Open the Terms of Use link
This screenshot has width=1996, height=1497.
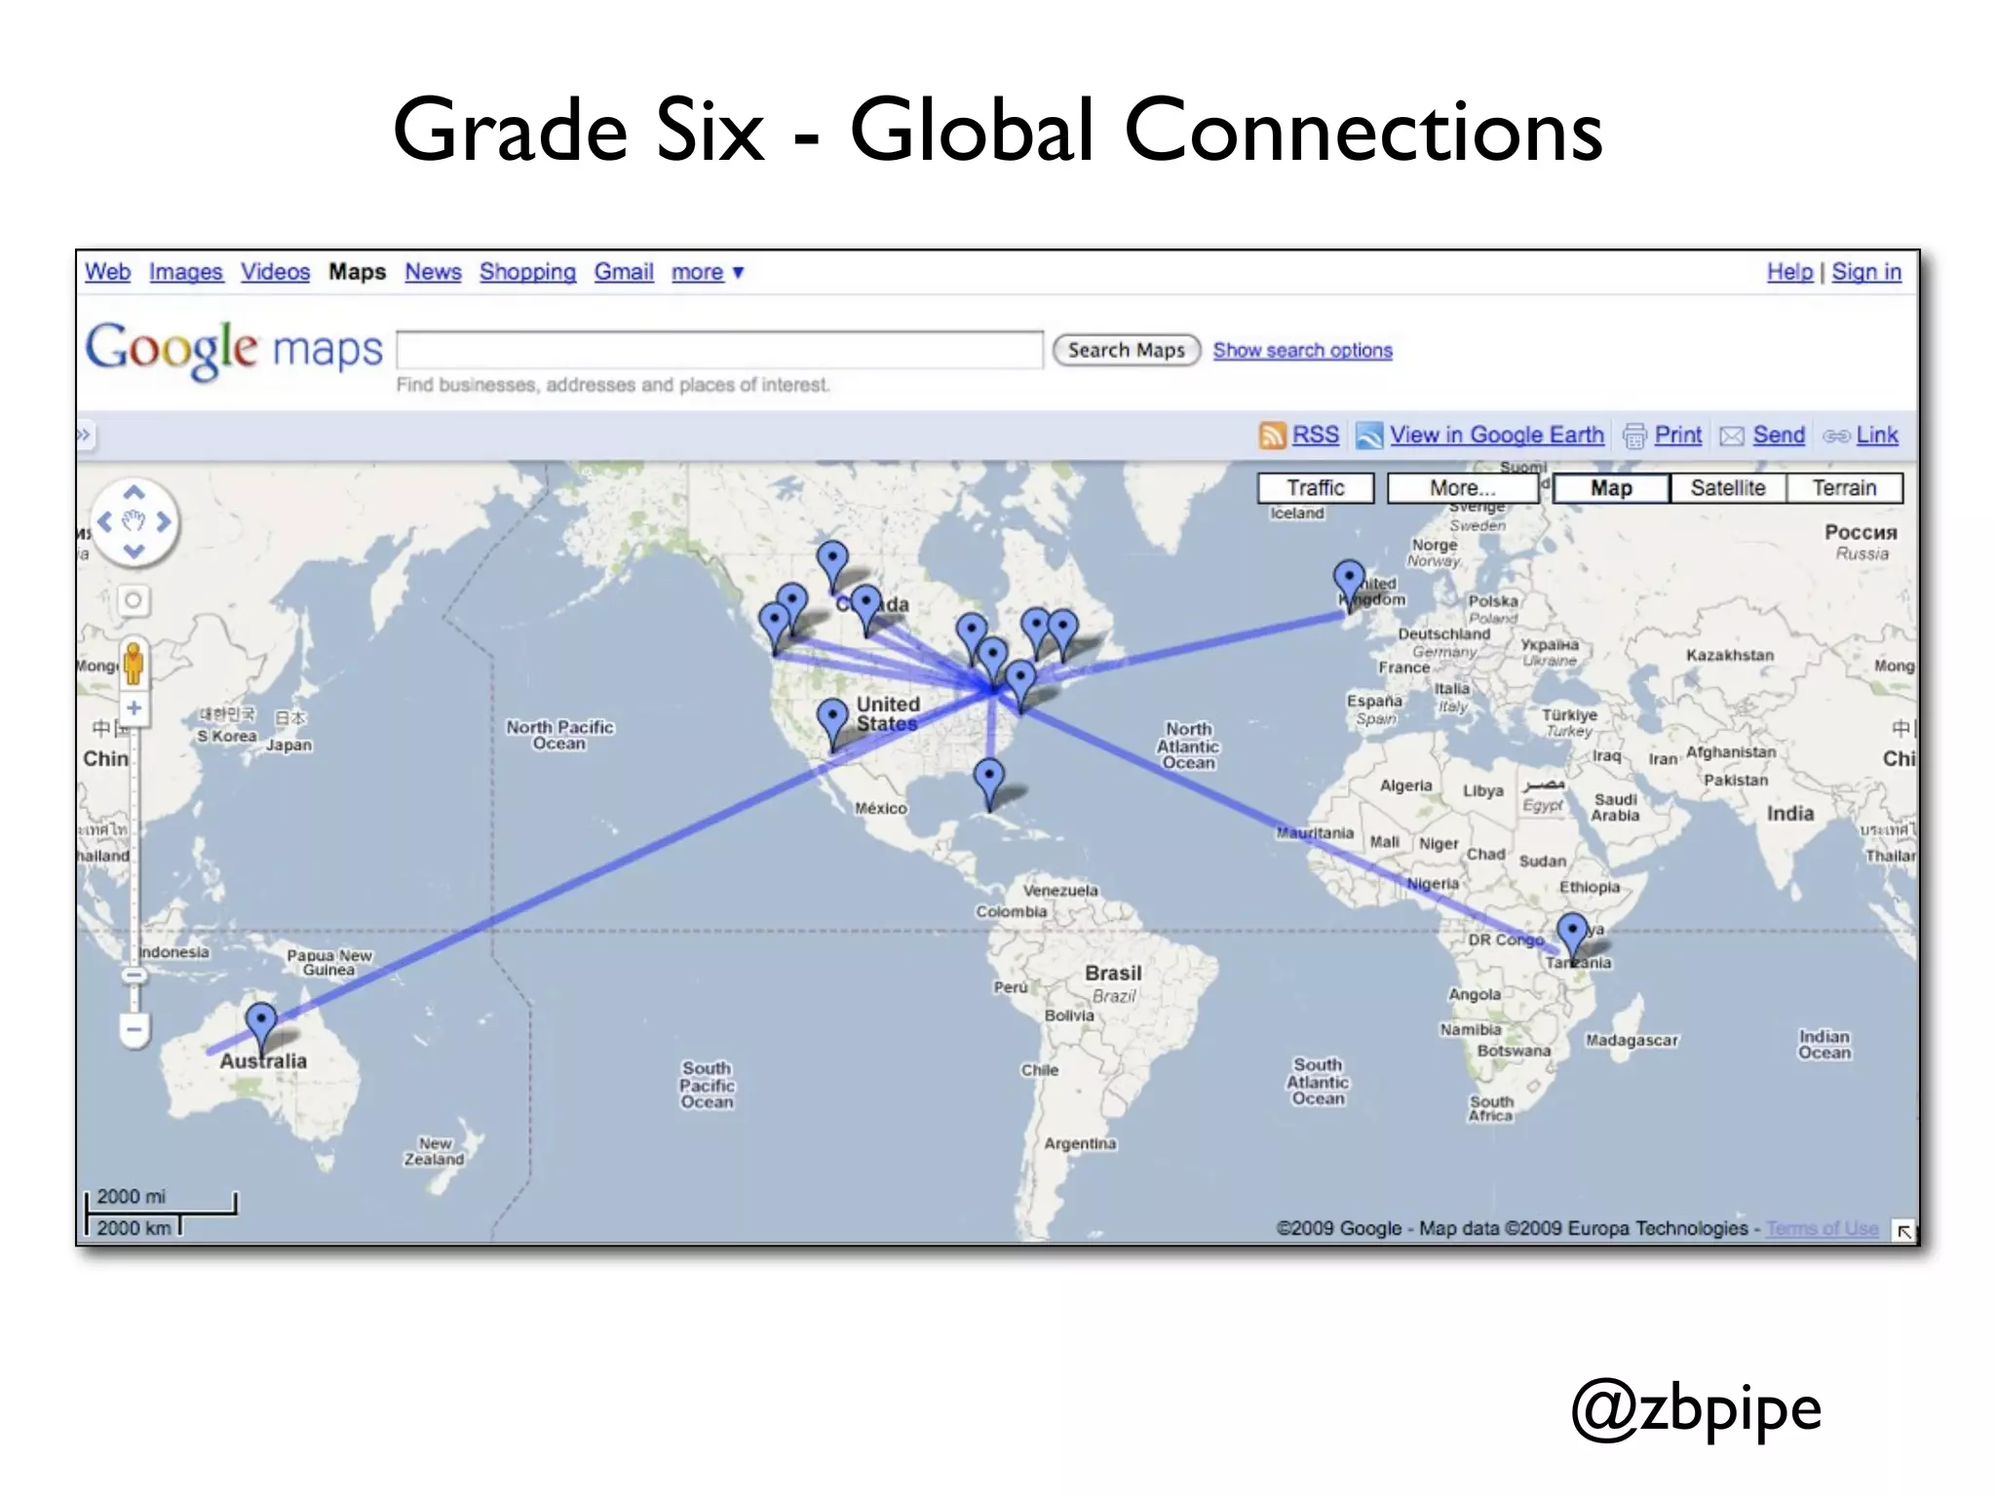click(1822, 1229)
